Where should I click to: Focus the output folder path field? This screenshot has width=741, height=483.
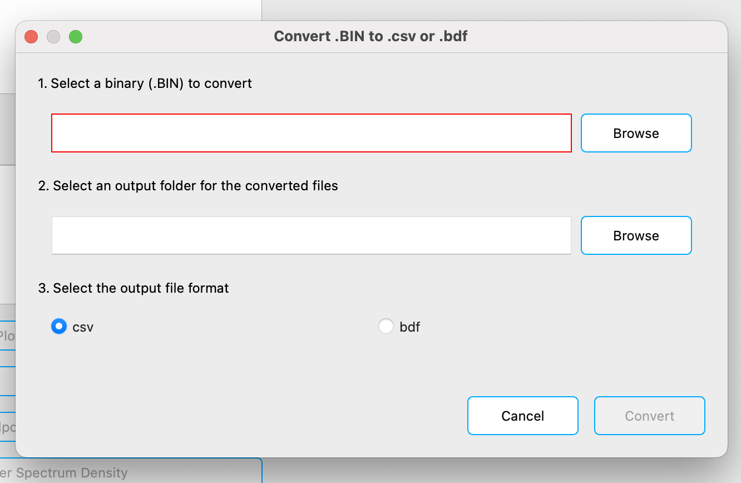click(x=312, y=235)
